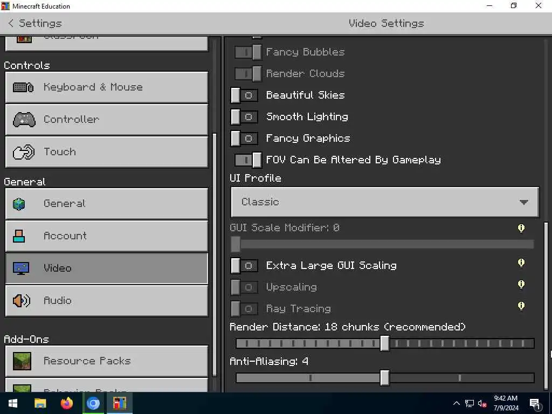
Task: Toggle the Upscaling switch
Action: click(244, 287)
